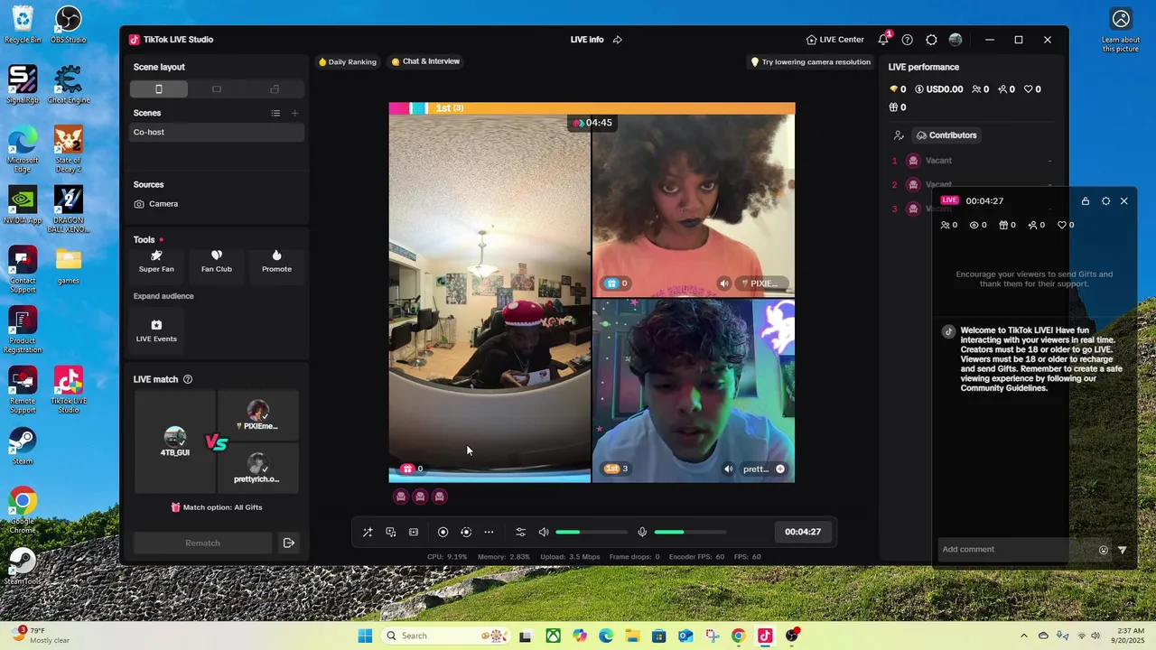Viewport: 1156px width, 650px height.
Task: Add a new scene with plus icon
Action: (294, 113)
